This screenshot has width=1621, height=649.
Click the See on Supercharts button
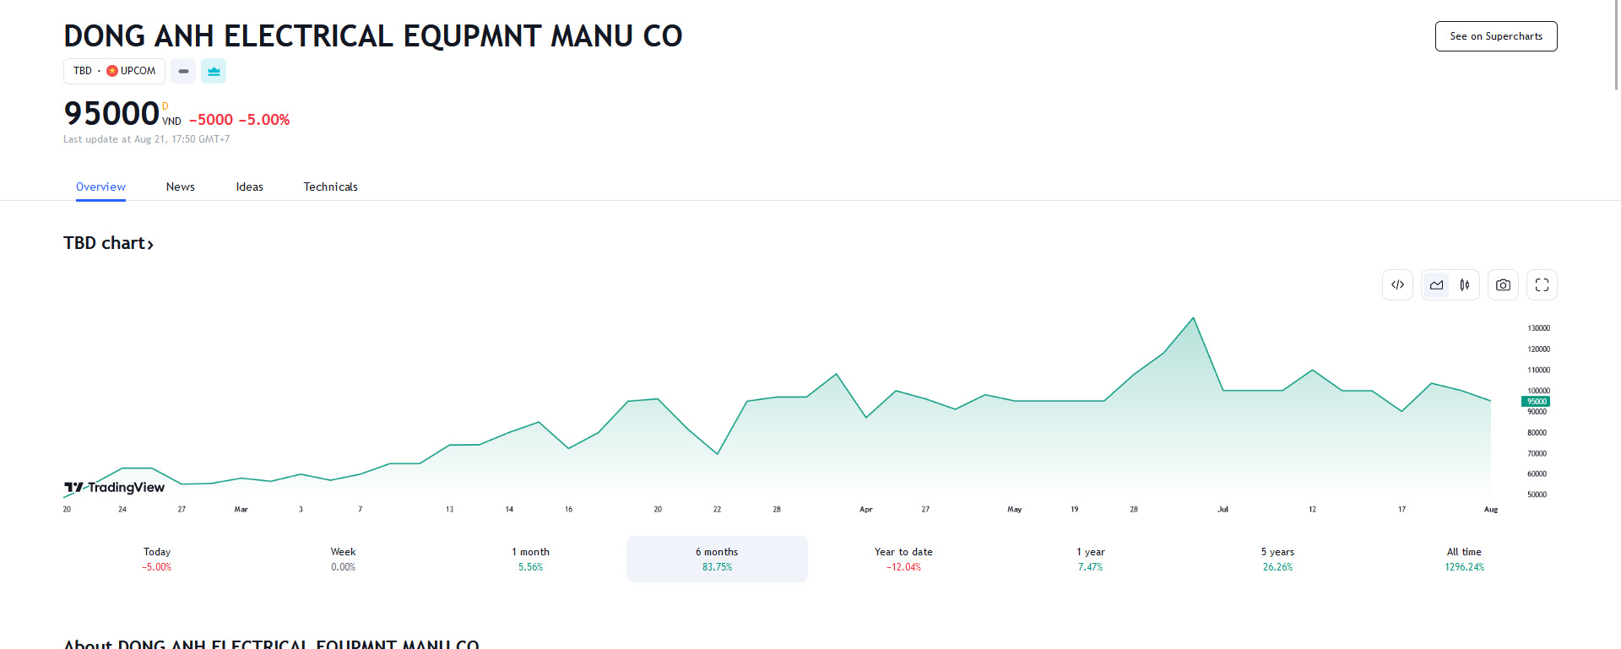pyautogui.click(x=1495, y=36)
